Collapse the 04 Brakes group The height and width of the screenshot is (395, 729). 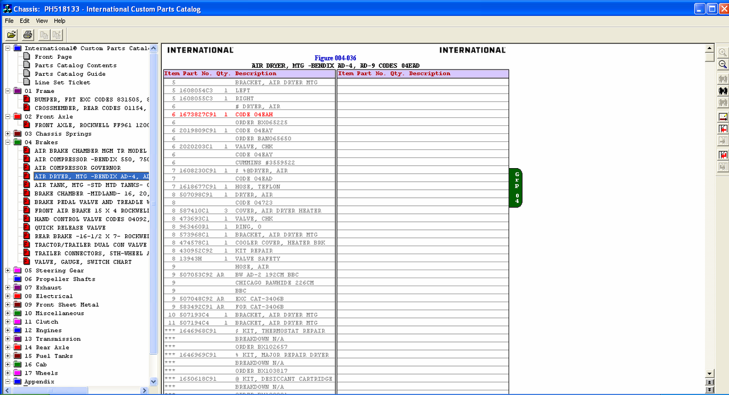coord(8,142)
